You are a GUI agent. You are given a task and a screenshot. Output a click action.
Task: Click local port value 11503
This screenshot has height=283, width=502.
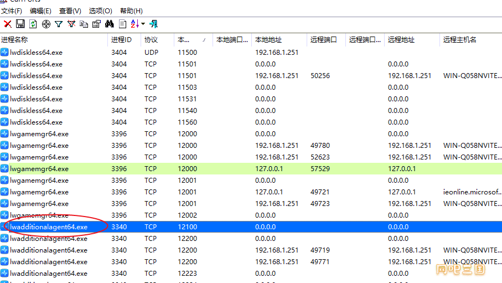tap(187, 87)
